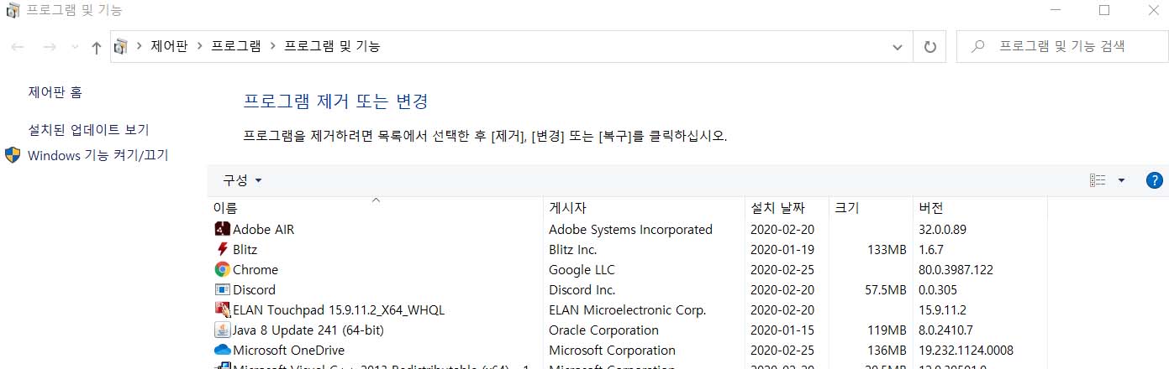The width and height of the screenshot is (1169, 369).
Task: Click version 1.6.7 cell
Action: point(931,249)
